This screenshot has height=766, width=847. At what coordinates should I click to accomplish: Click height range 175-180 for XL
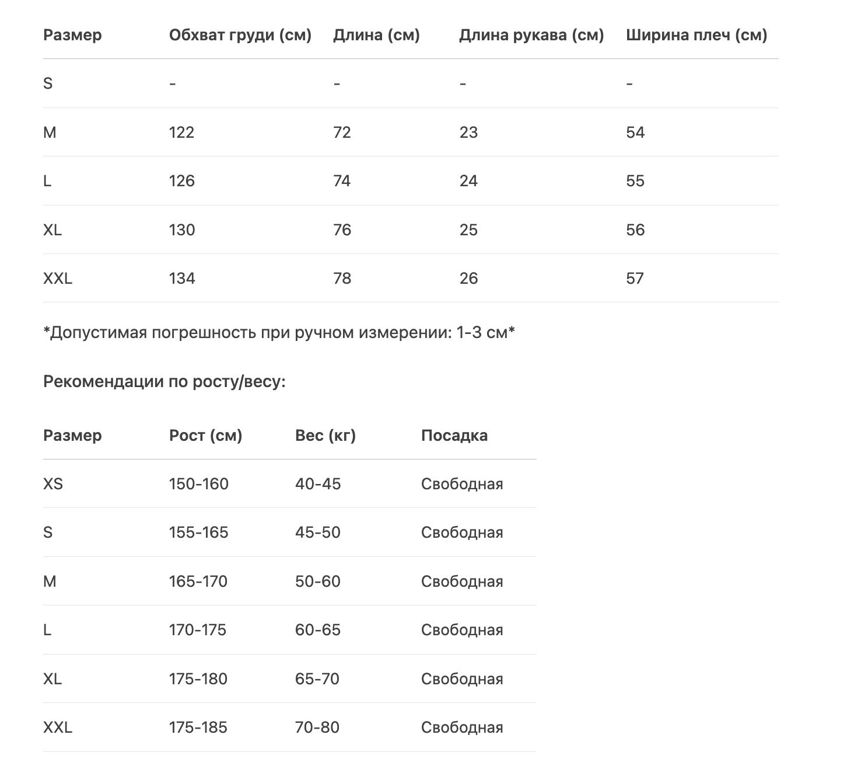(x=198, y=679)
